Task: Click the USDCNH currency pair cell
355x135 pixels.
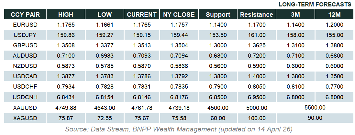Action: tap(25, 97)
